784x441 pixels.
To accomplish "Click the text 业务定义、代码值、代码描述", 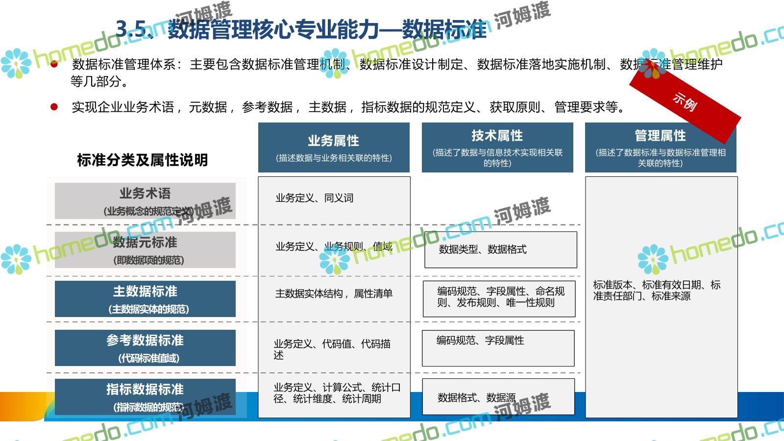I will click(332, 349).
